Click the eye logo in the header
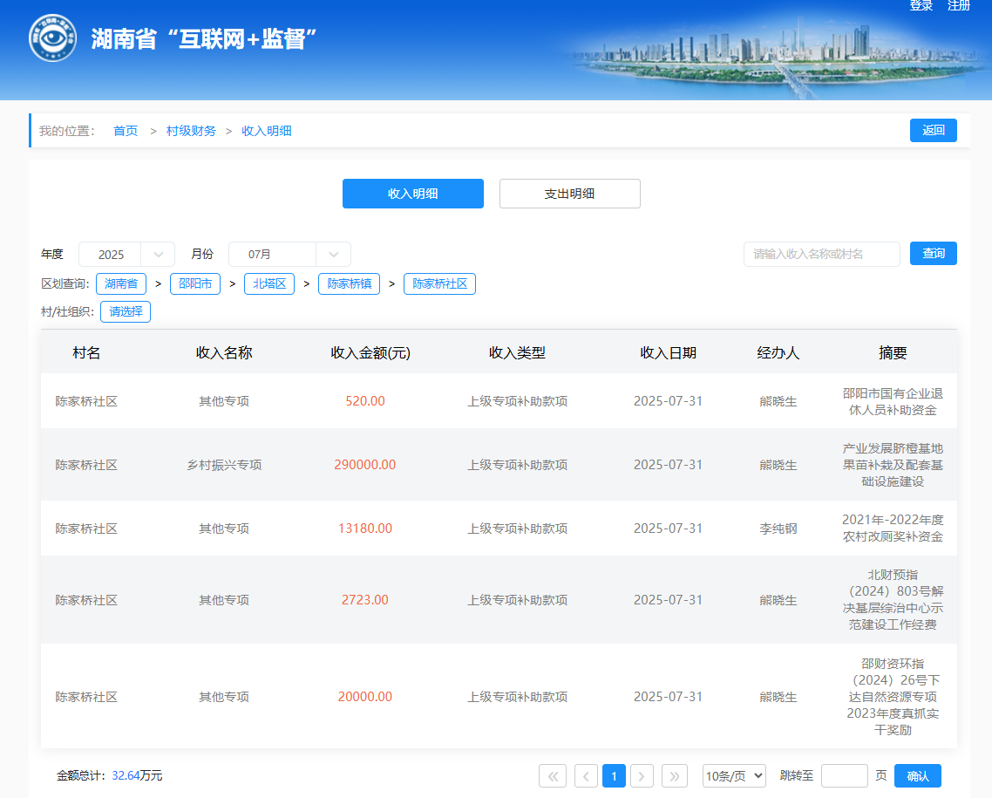Screen dimensions: 992x798 [x=52, y=38]
